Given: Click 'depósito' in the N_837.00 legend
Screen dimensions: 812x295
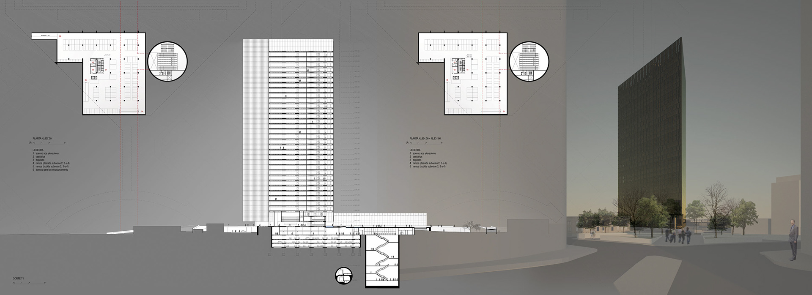Looking at the screenshot, I should click(40, 160).
